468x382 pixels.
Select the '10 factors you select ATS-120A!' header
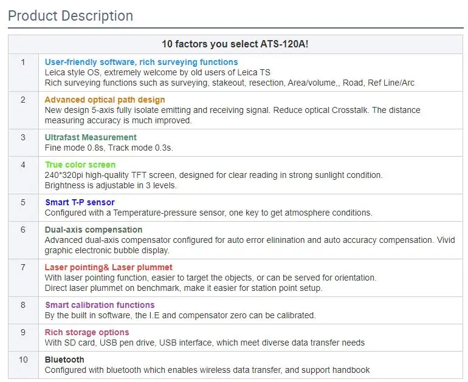(235, 44)
